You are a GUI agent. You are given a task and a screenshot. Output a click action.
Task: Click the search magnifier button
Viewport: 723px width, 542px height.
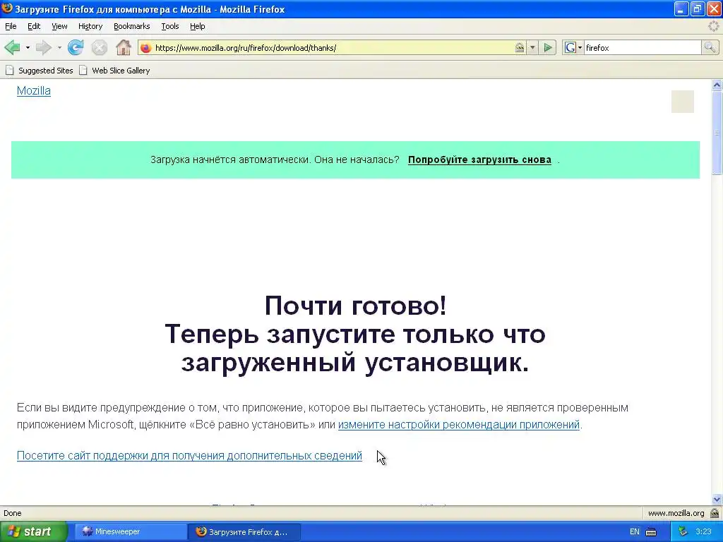coord(710,47)
